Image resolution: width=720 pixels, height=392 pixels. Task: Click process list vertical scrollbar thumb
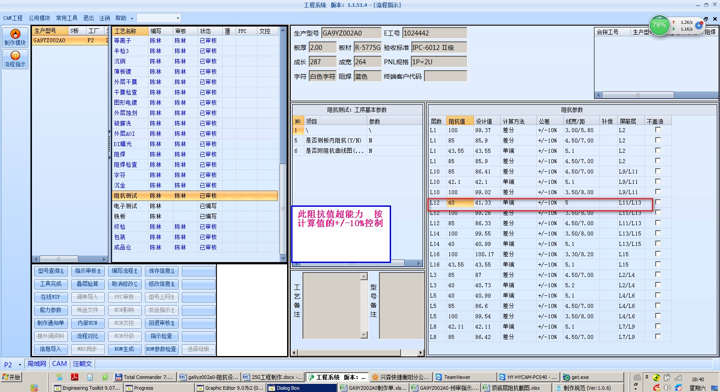283,208
